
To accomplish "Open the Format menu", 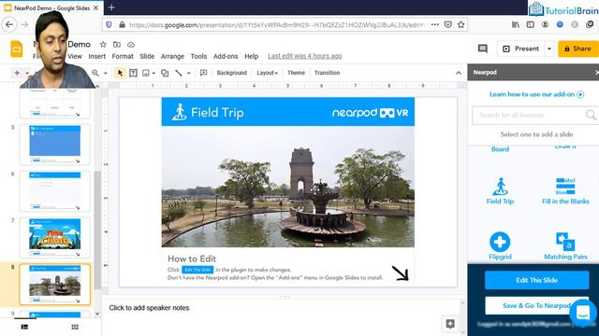I will 123,56.
